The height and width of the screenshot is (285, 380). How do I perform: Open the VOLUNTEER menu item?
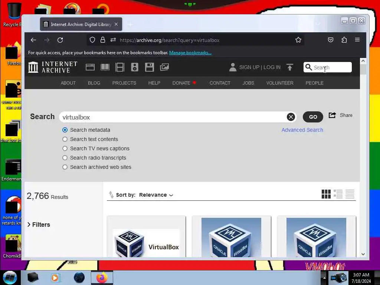(x=280, y=83)
